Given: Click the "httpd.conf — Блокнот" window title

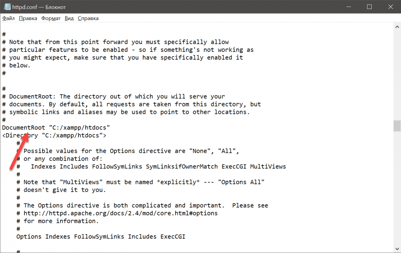Looking at the screenshot, I should 38,7.
